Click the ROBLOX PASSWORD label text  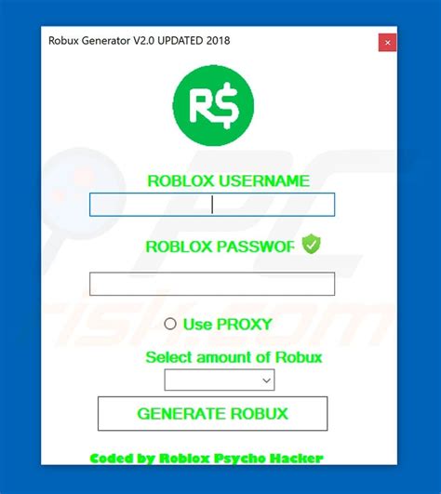[220, 247]
